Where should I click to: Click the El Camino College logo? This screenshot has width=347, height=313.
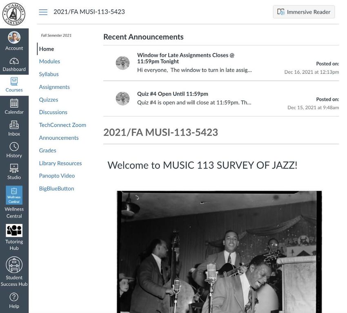point(14,14)
